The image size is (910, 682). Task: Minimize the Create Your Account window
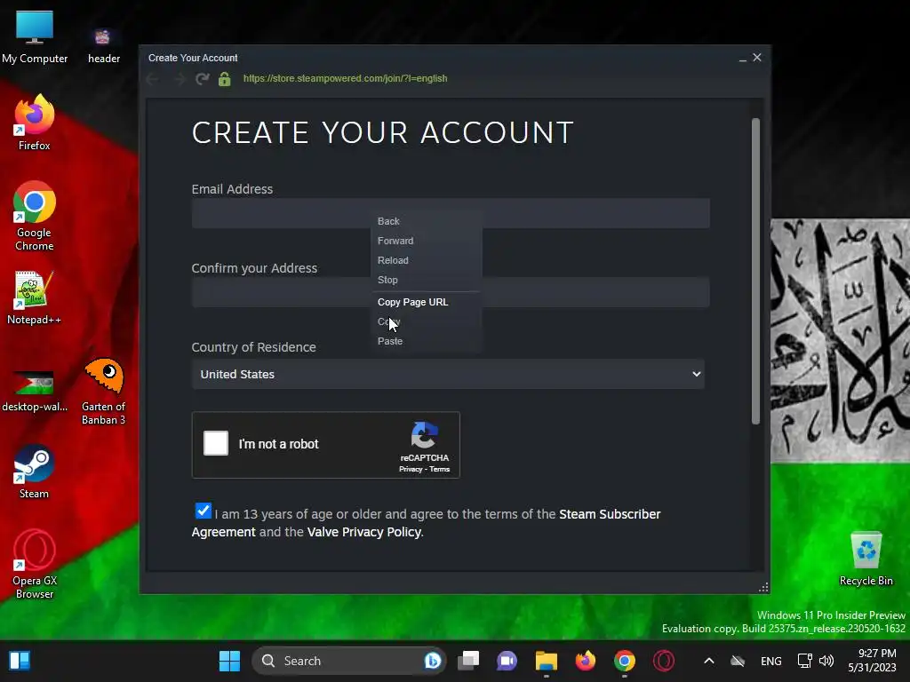click(x=742, y=58)
